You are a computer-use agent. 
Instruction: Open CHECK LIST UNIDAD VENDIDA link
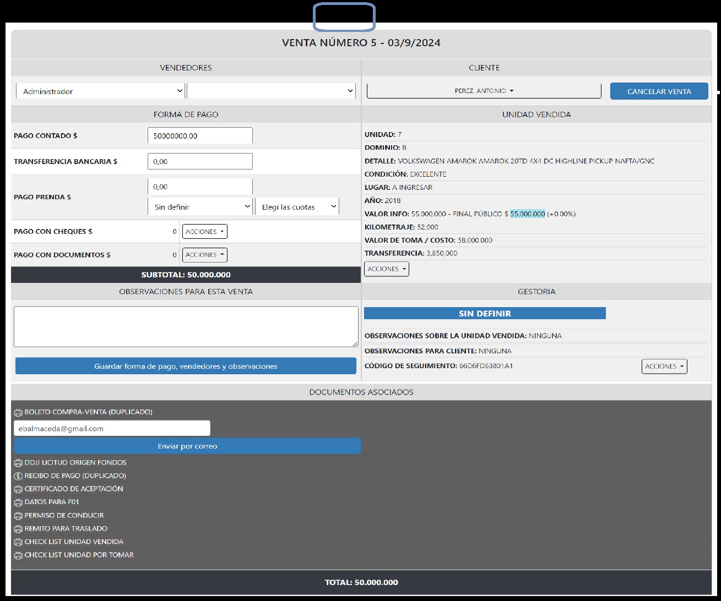point(74,542)
